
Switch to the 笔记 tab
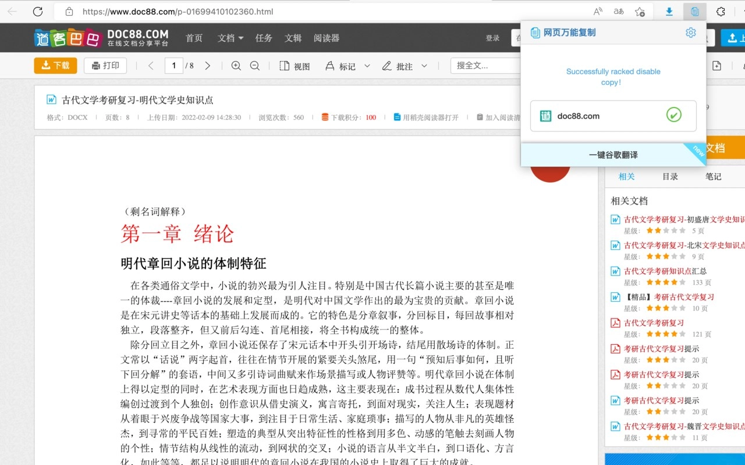coord(713,176)
